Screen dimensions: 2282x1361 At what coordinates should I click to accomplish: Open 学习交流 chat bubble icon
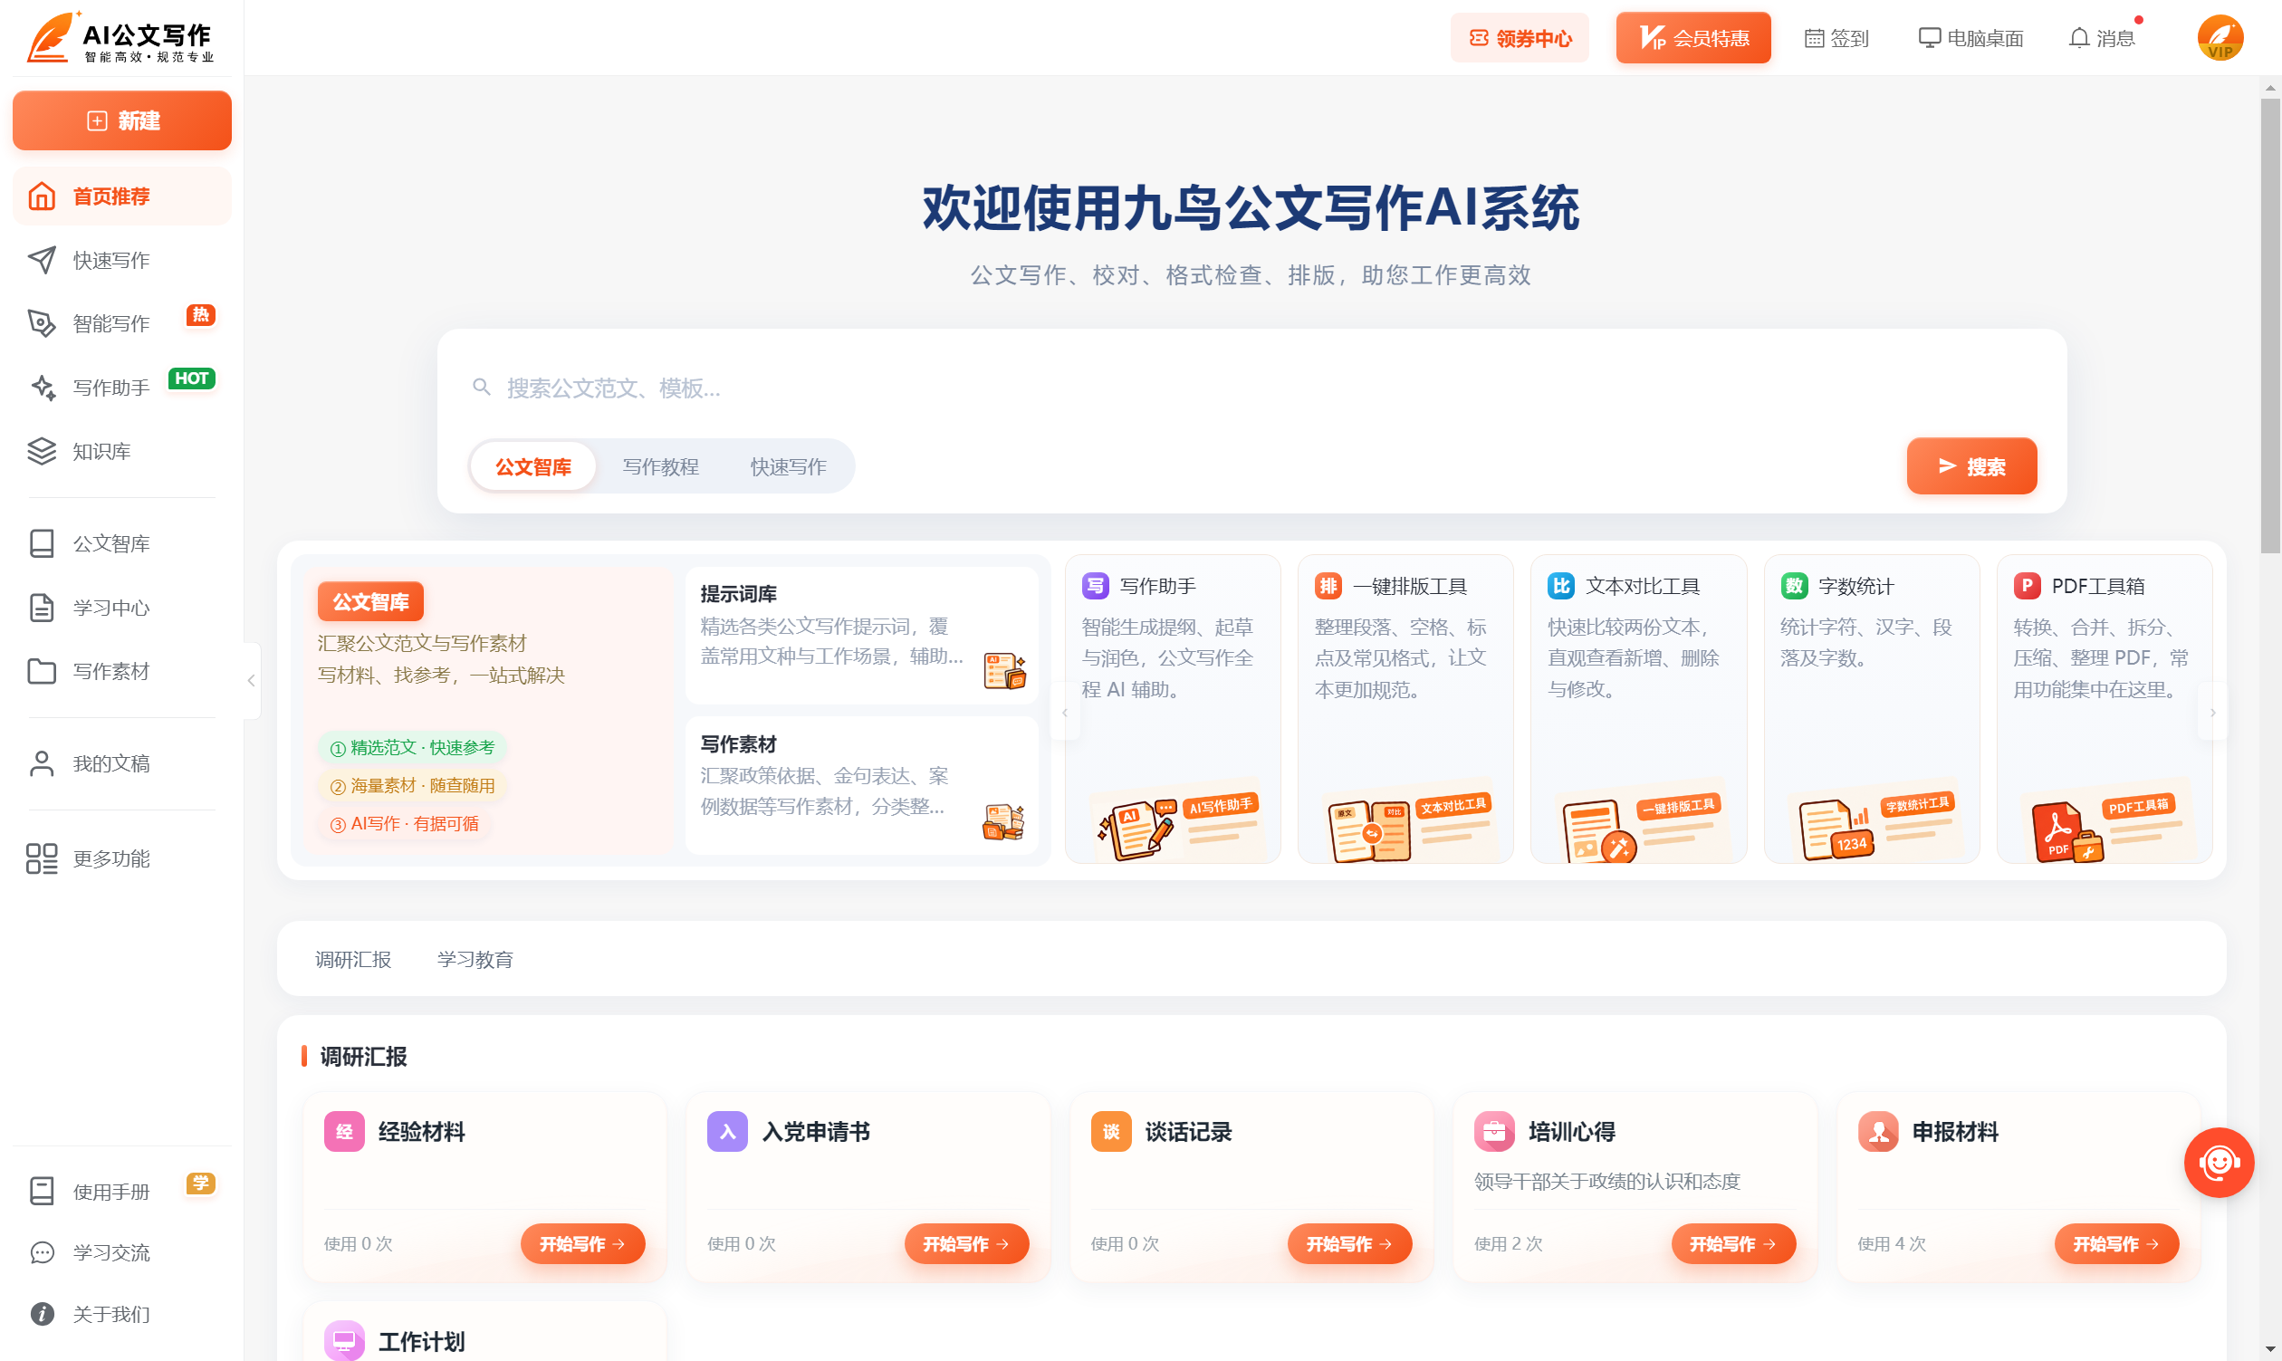pyautogui.click(x=42, y=1252)
